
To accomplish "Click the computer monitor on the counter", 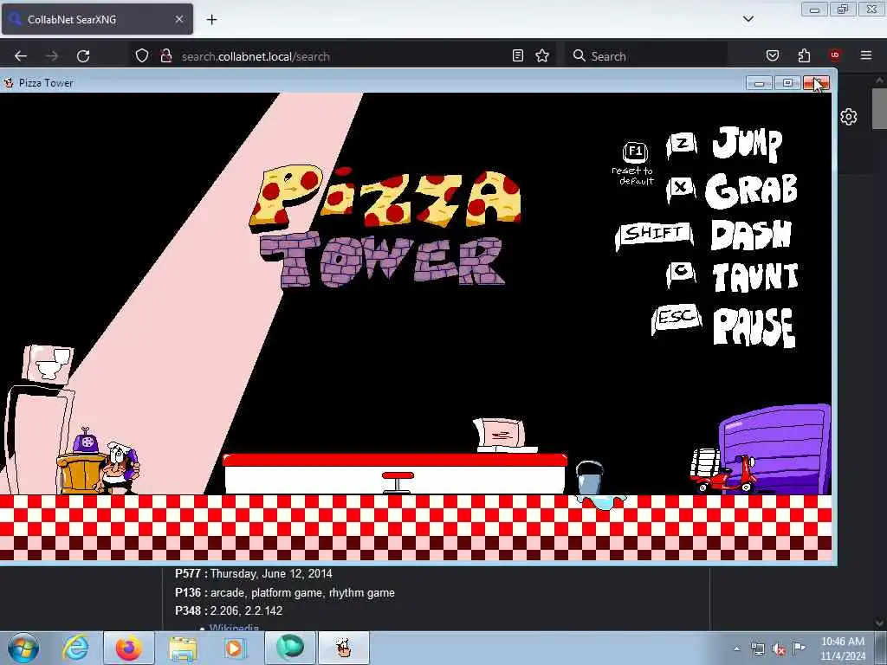I will [x=503, y=435].
